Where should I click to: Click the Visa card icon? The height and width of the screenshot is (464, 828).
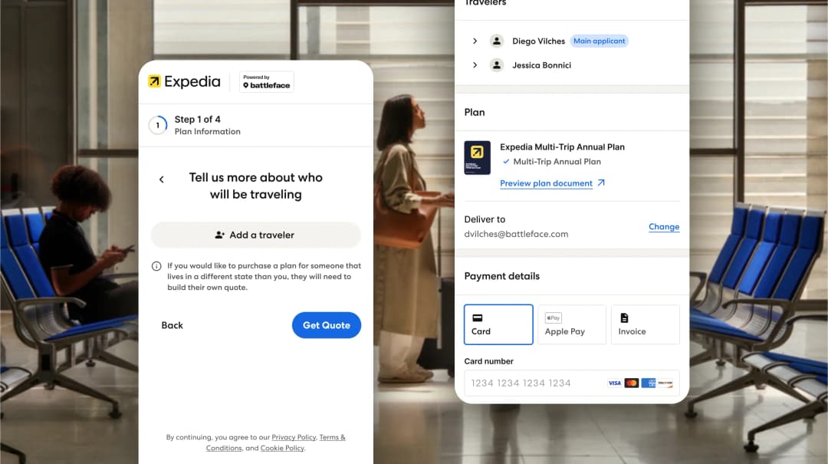click(x=614, y=383)
